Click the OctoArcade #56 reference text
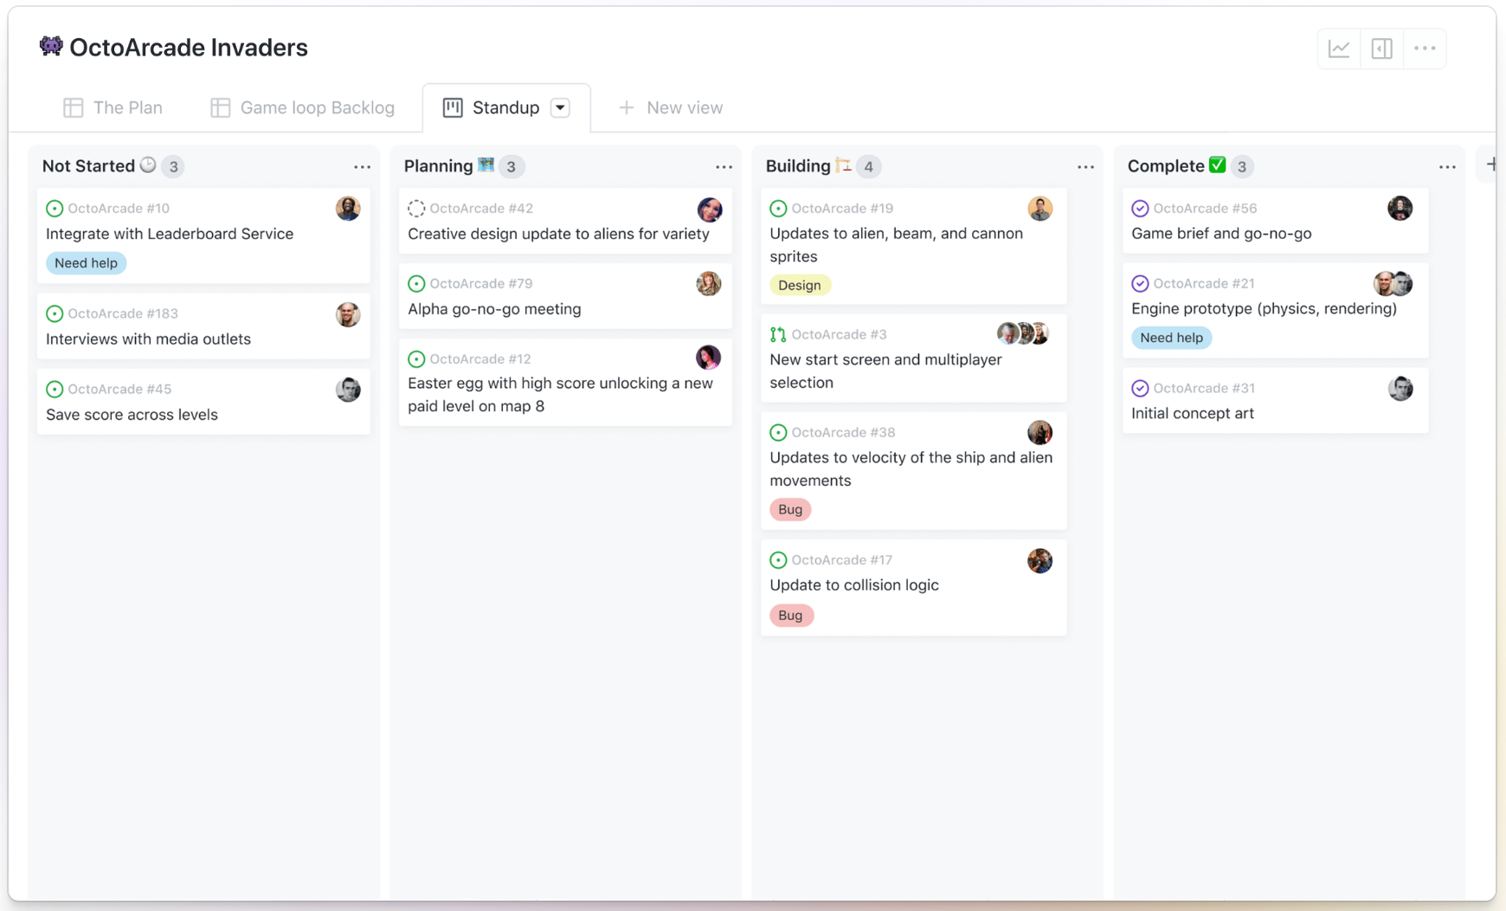Image resolution: width=1506 pixels, height=911 pixels. (1205, 209)
